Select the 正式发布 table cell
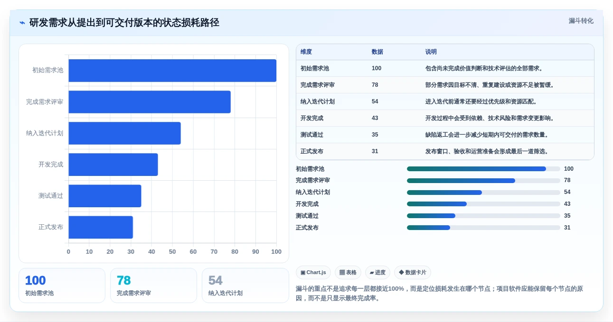 (312, 151)
